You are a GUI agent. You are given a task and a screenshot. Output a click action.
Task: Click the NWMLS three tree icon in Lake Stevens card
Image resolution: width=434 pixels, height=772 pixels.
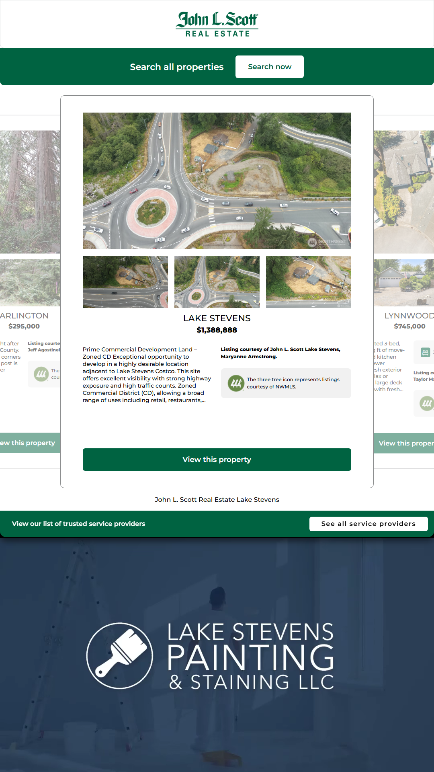click(236, 383)
